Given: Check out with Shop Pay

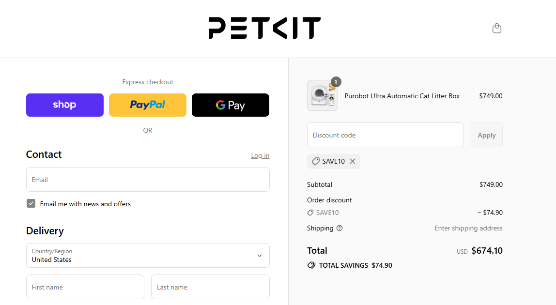Looking at the screenshot, I should 64,105.
